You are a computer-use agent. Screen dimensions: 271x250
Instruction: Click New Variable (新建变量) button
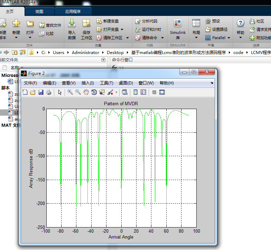pos(108,21)
